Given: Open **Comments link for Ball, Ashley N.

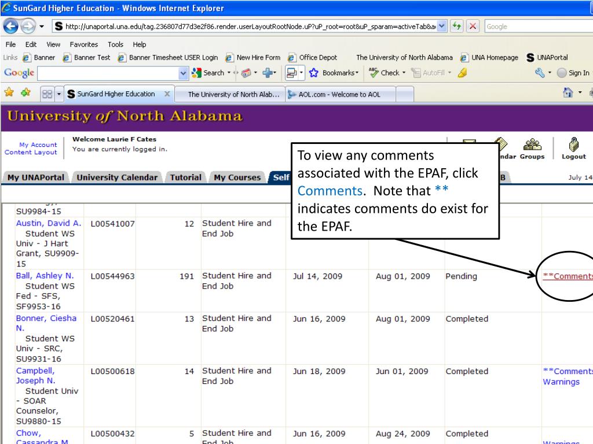Looking at the screenshot, I should point(568,276).
